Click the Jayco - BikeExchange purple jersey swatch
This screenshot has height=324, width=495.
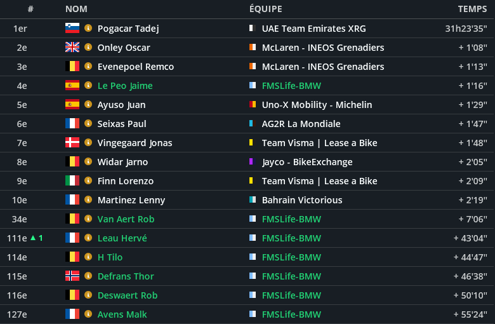pos(253,162)
